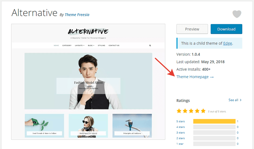Viewport: 254px width, 149px height.
Task: Click the Fashion Model Shoot hero image
Action: [88, 81]
